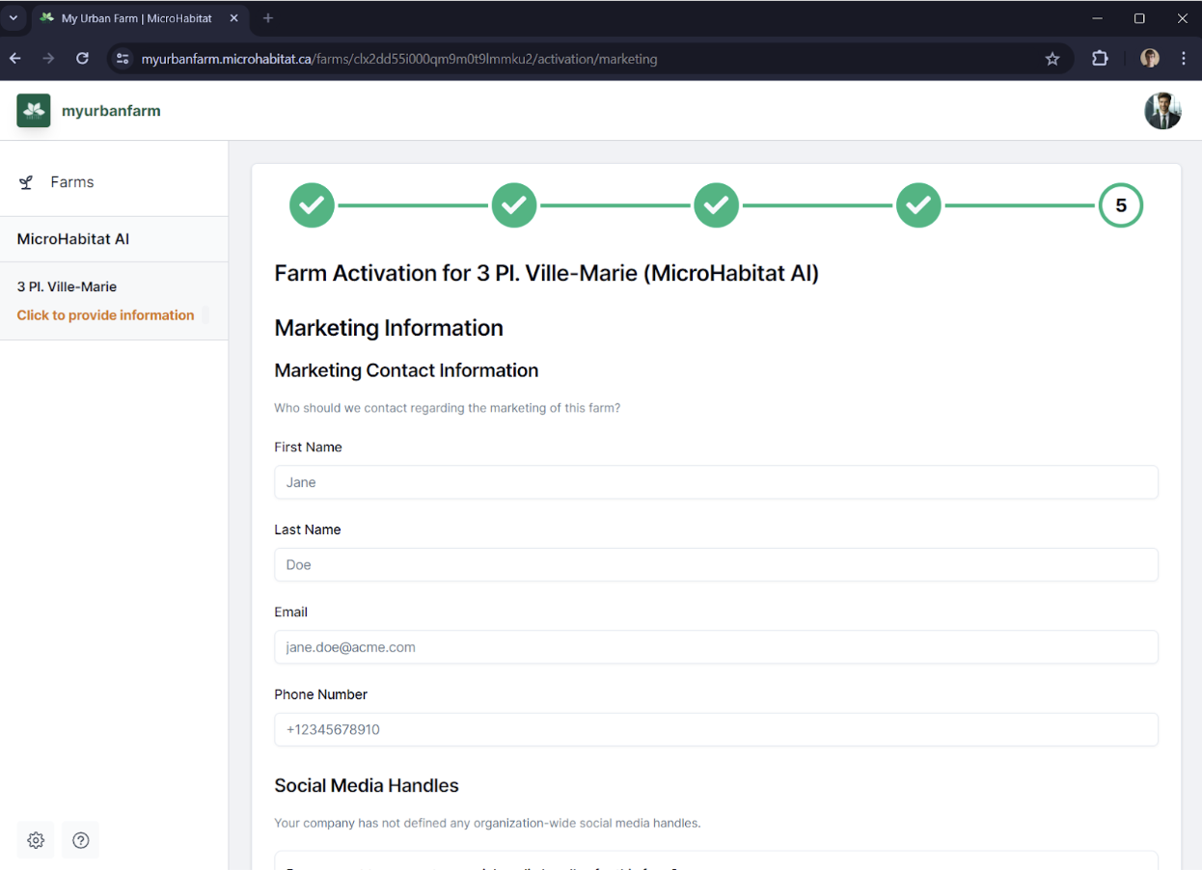Open the help question mark icon

81,840
